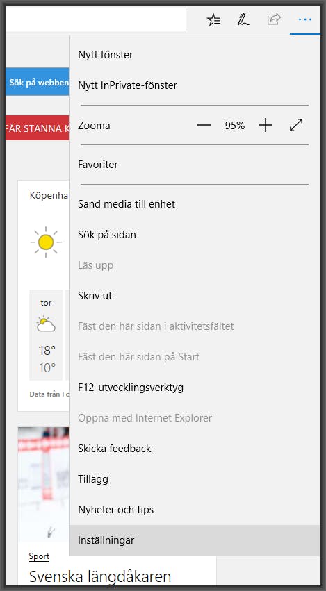Follow the Sport category link
Viewport: 326px width, 591px height.
point(39,556)
